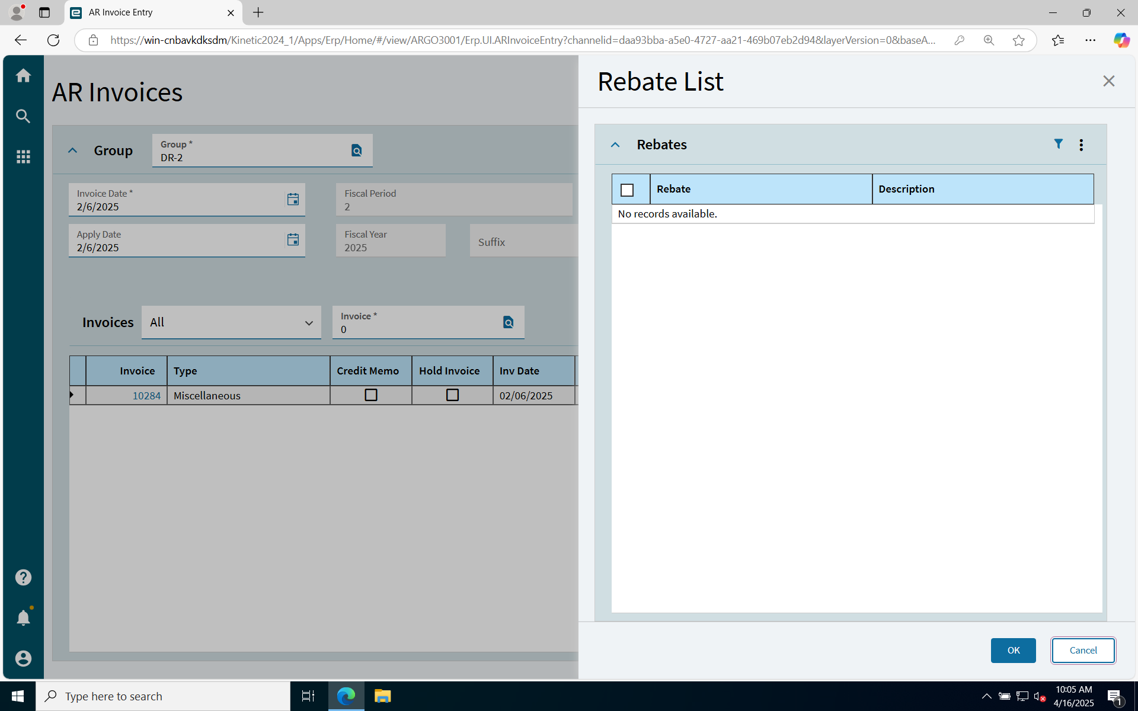1138x711 pixels.
Task: Open the Help question mark icon
Action: coord(23,577)
